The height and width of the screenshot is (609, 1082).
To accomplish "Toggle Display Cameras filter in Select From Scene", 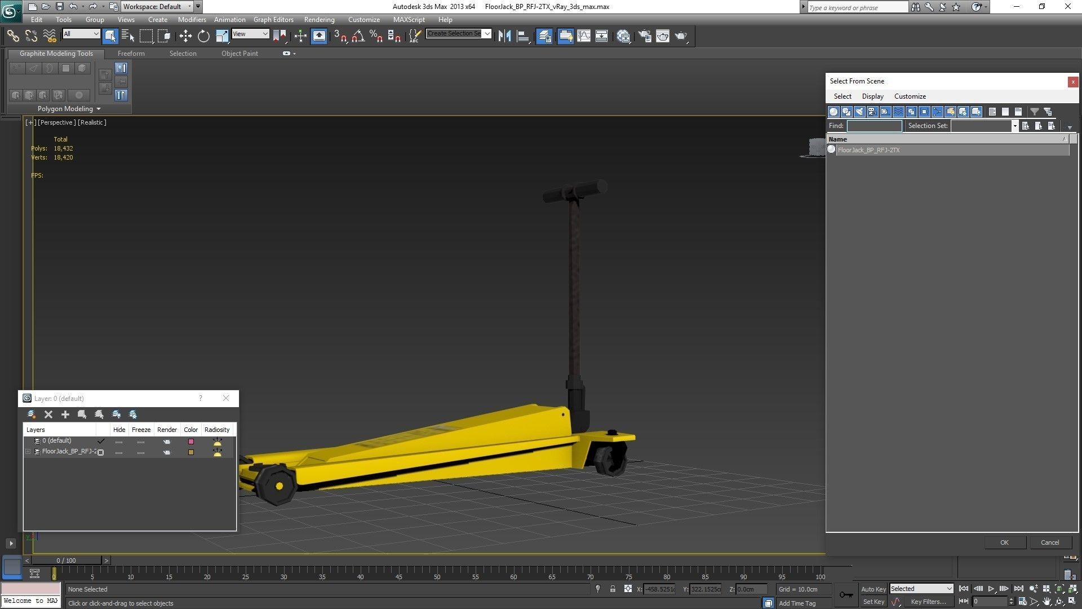I will [x=872, y=112].
